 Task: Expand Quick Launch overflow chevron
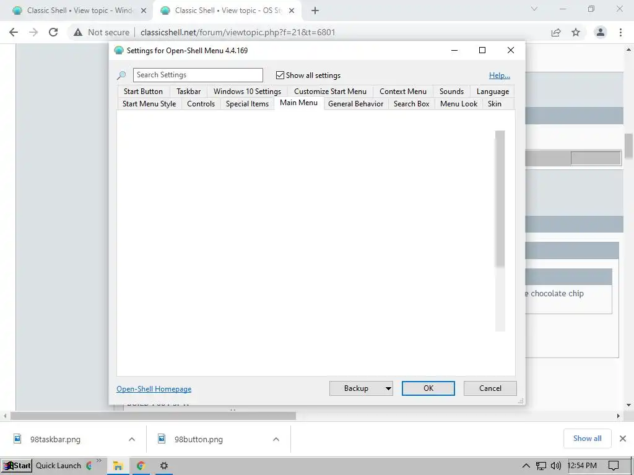(x=99, y=461)
